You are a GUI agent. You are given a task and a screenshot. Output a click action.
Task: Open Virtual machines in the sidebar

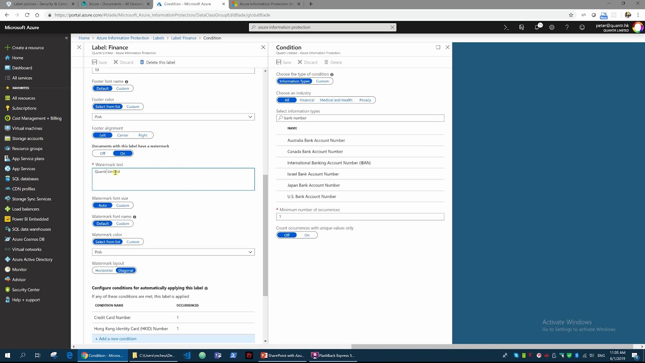27,128
